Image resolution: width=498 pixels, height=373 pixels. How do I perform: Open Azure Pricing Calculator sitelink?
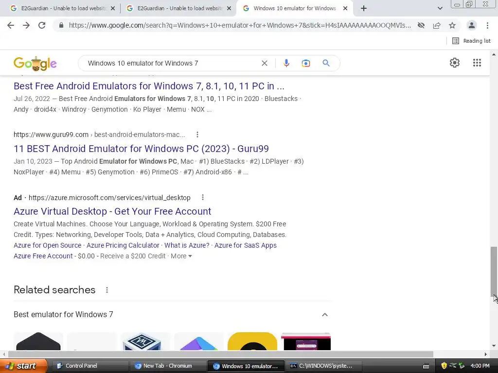tap(123, 245)
